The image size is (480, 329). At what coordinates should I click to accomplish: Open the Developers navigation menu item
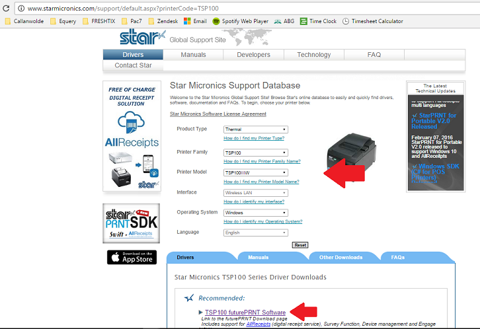click(x=253, y=54)
